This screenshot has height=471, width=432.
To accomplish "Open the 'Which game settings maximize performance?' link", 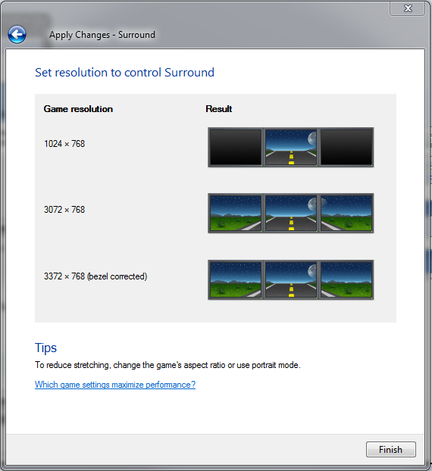I will pos(115,385).
